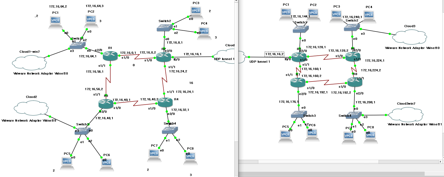Select the PC2 VPCS node in the right topology

pos(313,15)
